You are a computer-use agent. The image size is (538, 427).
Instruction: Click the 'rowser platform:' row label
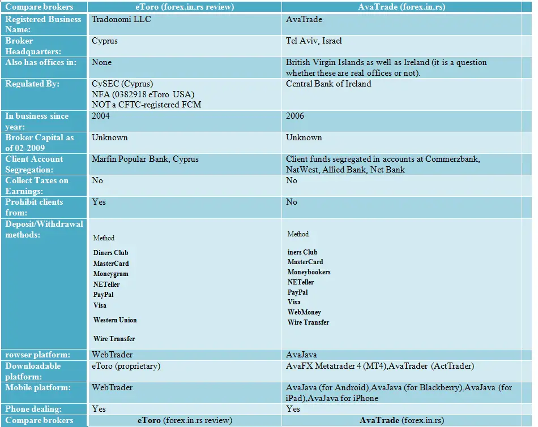pyautogui.click(x=38, y=355)
